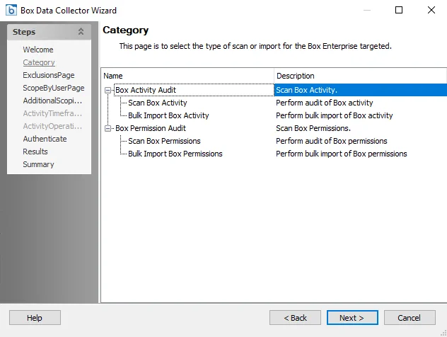Select Bulk Import Box Activity
This screenshot has height=337, width=447.
point(168,115)
